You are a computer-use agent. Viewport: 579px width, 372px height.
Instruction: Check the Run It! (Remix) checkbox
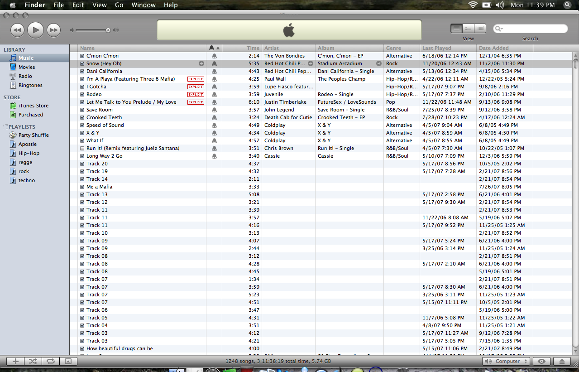tap(82, 148)
